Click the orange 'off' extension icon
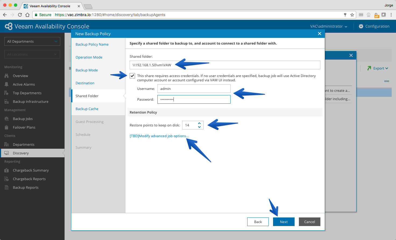The width and height of the screenshot is (396, 240). click(377, 15)
